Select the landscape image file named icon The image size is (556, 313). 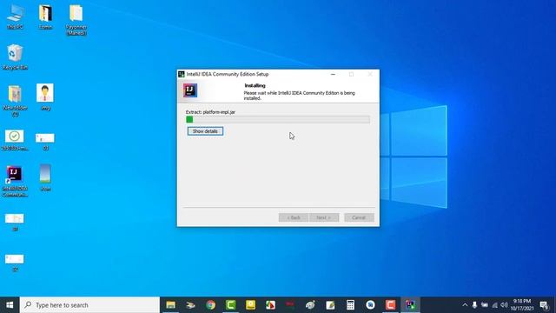point(45,177)
